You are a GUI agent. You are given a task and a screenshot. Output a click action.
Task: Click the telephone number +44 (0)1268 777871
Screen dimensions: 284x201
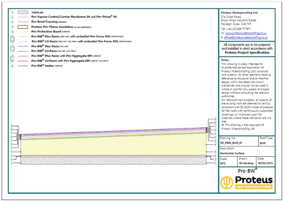pos(238,29)
